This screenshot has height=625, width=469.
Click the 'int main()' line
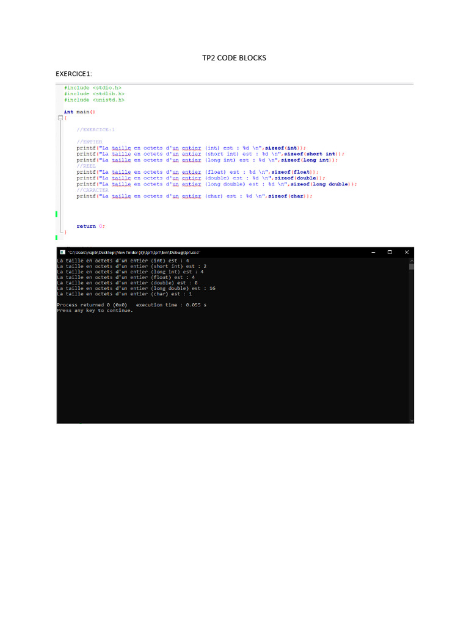click(x=79, y=112)
